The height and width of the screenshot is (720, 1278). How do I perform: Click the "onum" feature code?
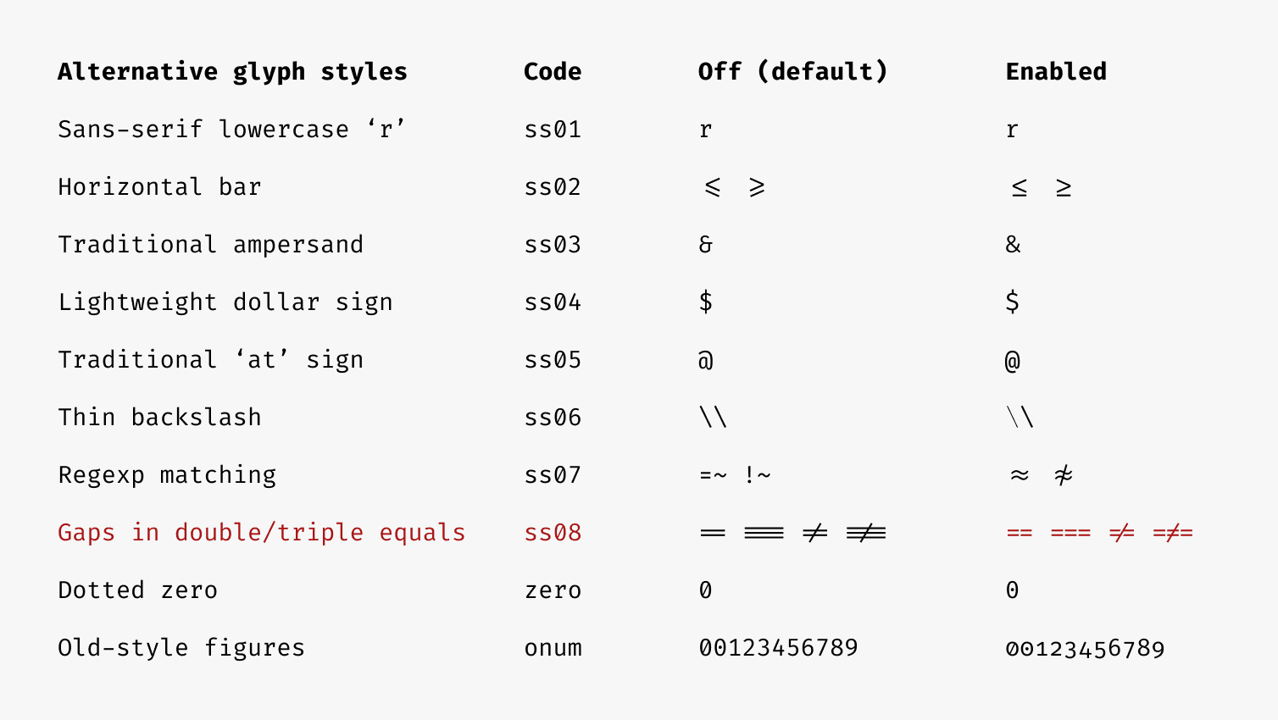pos(553,648)
